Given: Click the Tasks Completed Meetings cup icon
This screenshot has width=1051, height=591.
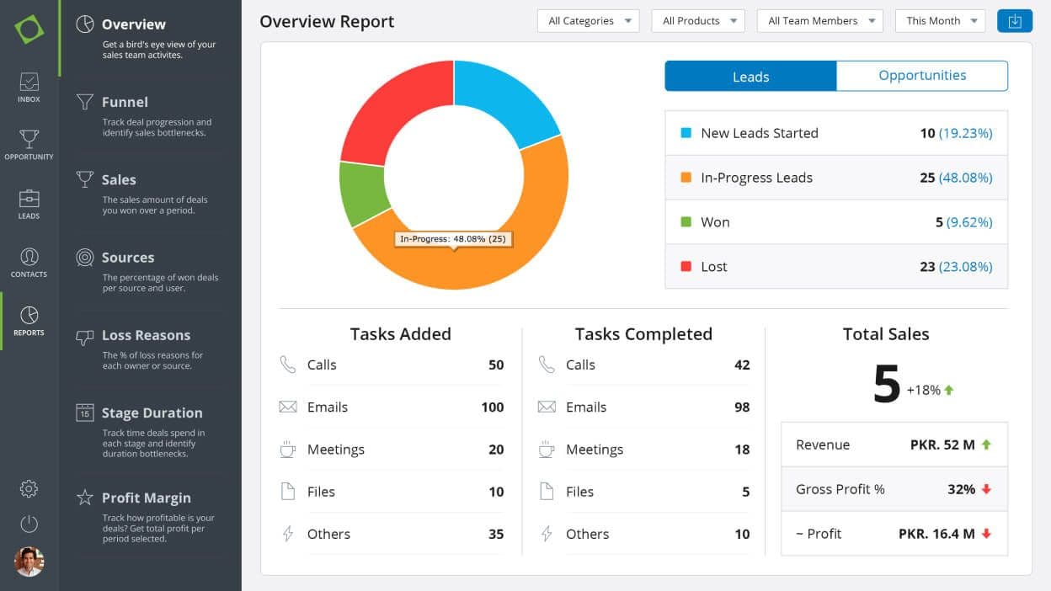Looking at the screenshot, I should point(547,449).
